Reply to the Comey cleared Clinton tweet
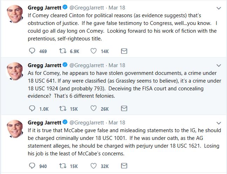This screenshot has width=227, height=174. (x=32, y=51)
